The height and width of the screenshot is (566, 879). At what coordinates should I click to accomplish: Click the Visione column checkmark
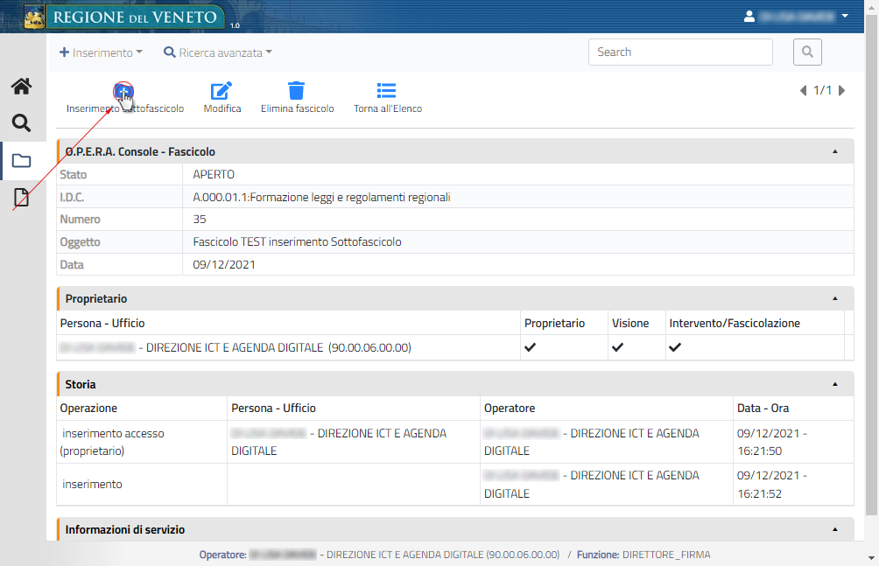pos(617,347)
